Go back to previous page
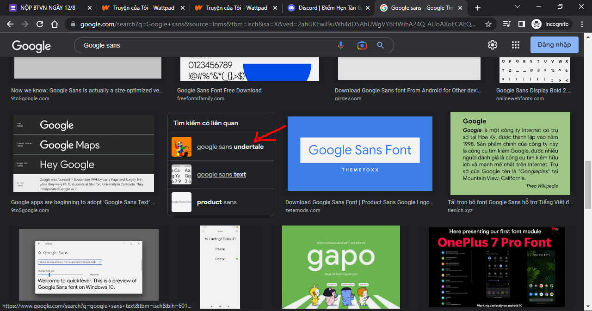The width and height of the screenshot is (592, 311). [10, 24]
